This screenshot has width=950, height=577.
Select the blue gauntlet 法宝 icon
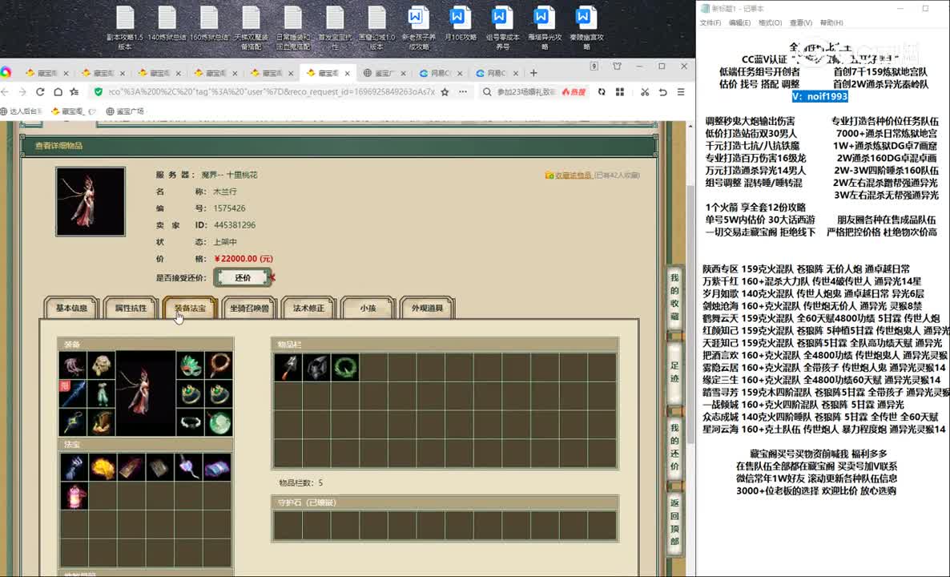click(x=74, y=467)
